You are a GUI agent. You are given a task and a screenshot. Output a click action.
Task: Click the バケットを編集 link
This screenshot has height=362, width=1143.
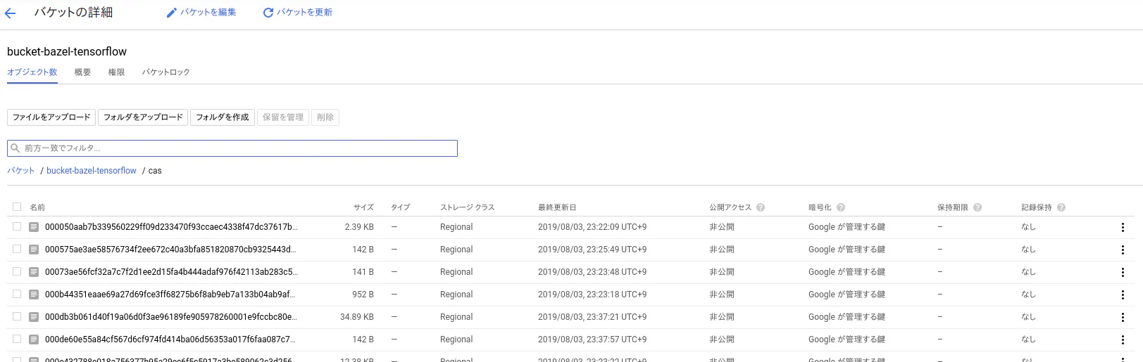(208, 13)
